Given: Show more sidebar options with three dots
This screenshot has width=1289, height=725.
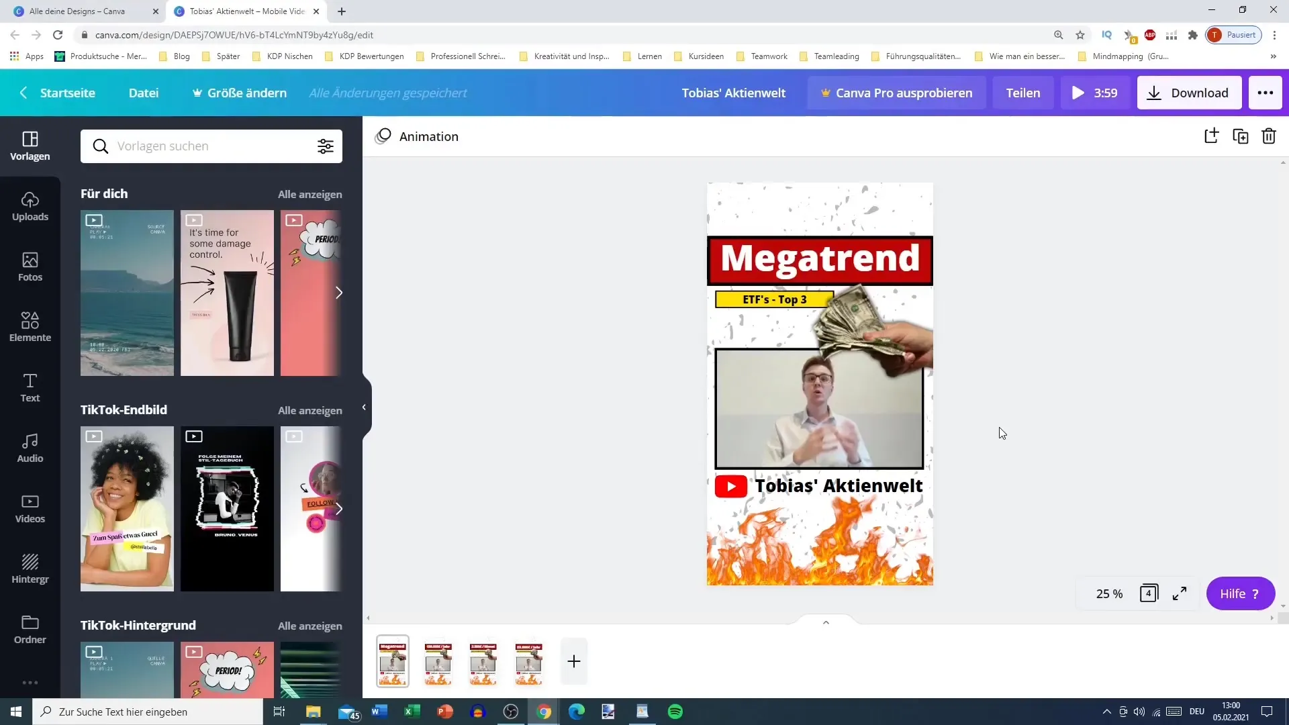Looking at the screenshot, I should point(30,683).
